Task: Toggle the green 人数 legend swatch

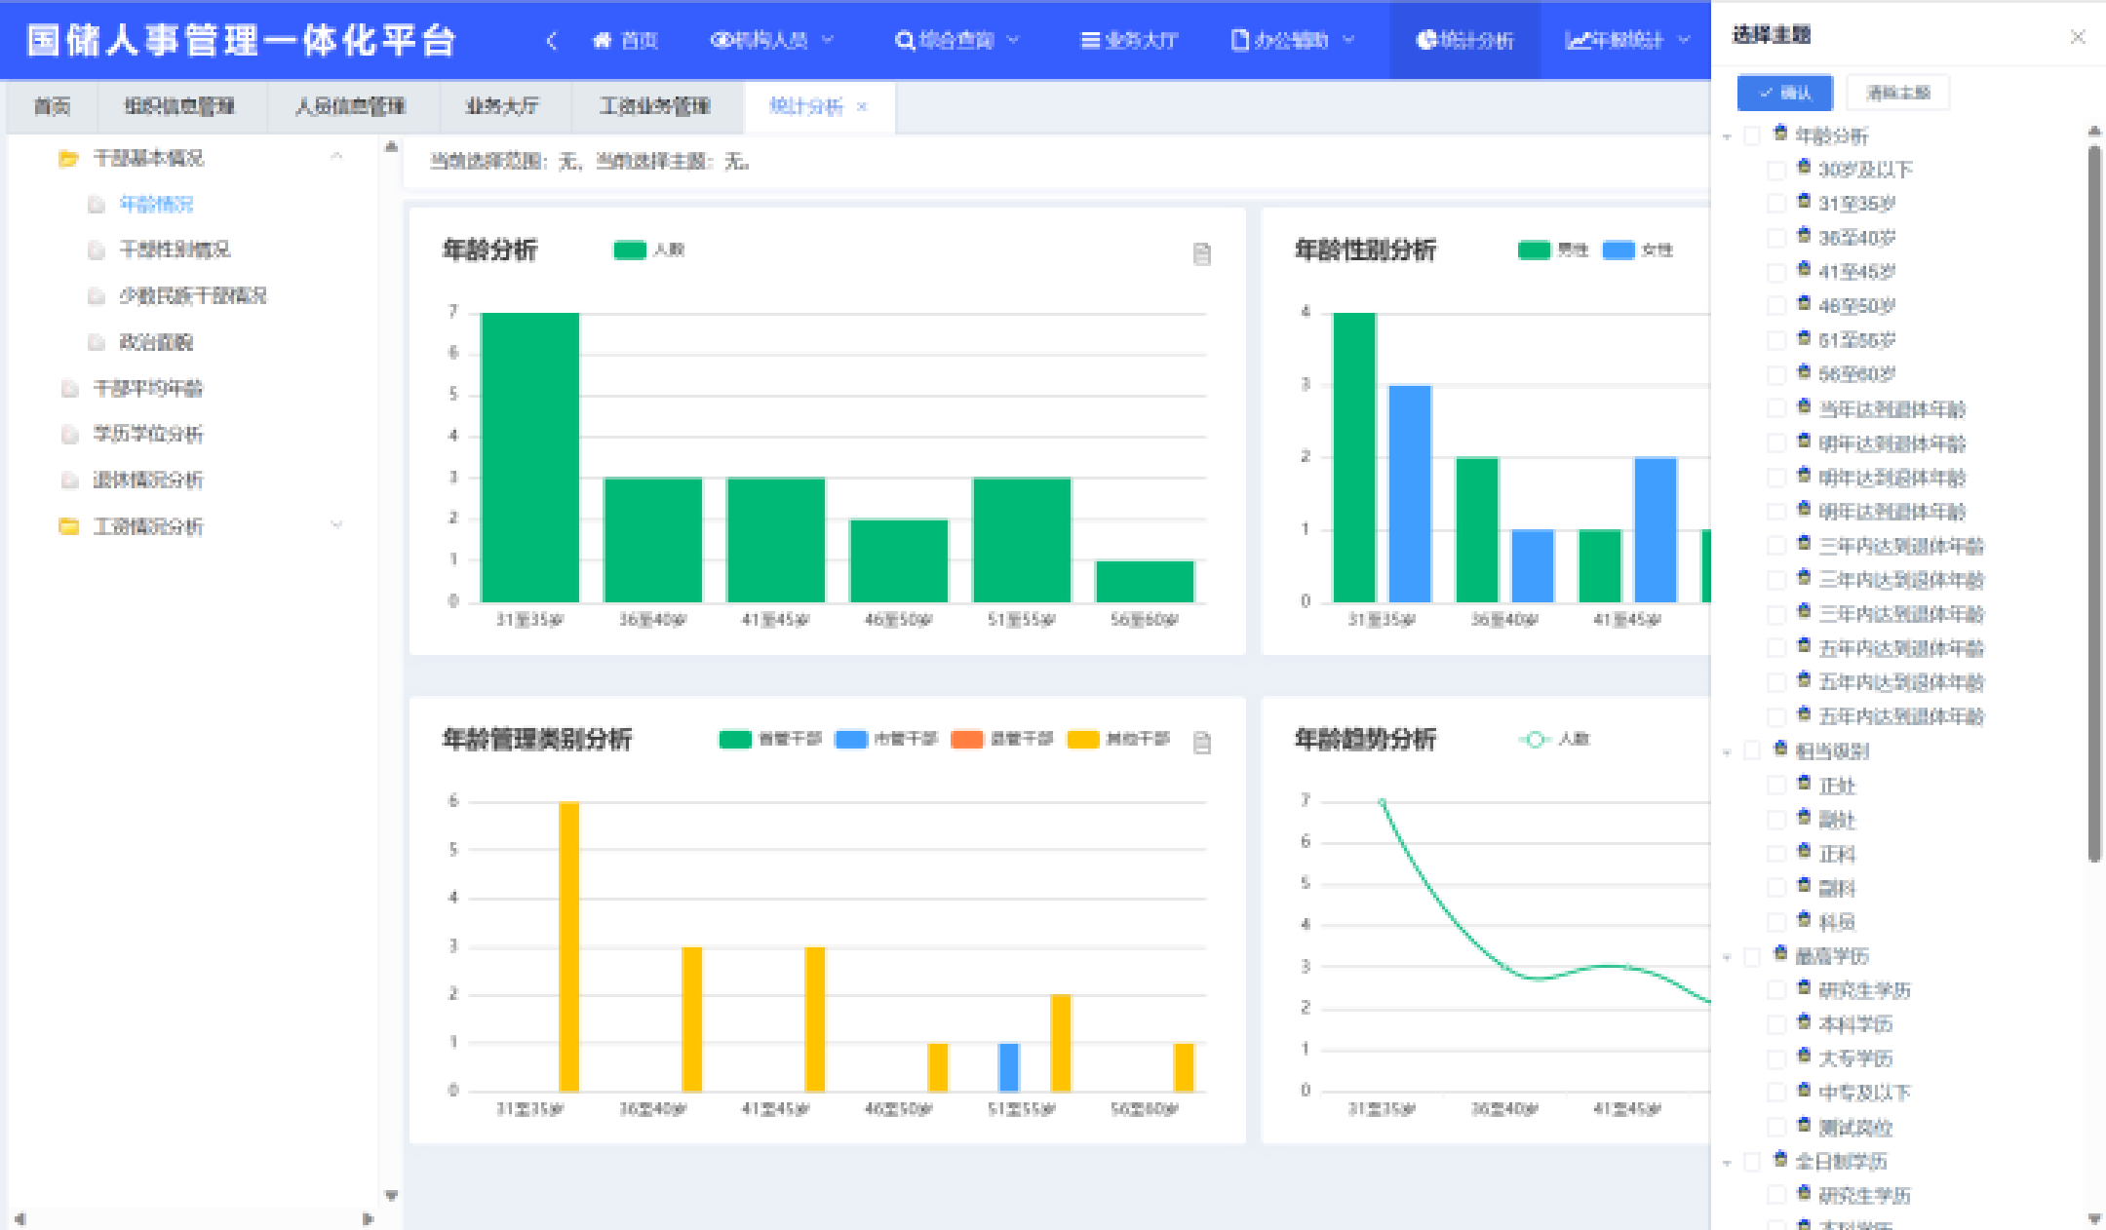Action: click(x=630, y=250)
